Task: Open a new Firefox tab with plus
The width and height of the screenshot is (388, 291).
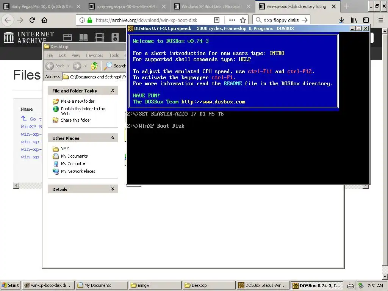Action: pyautogui.click(x=347, y=6)
